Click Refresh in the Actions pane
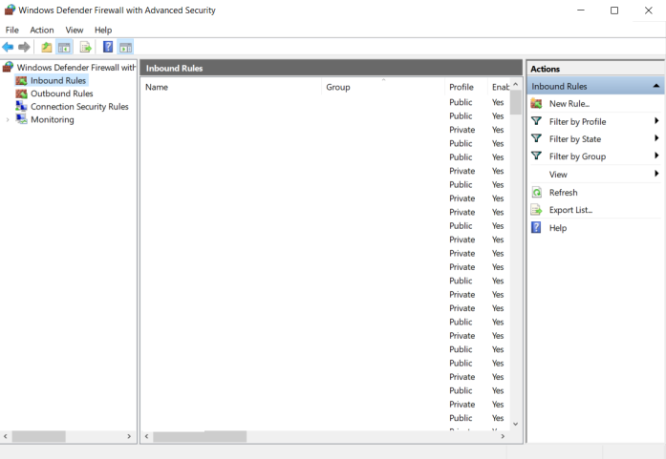 tap(563, 193)
